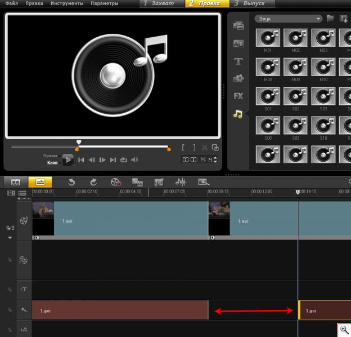This screenshot has width=351, height=337.
Task: Expand the track options arrow below track manager
Action: point(9,238)
